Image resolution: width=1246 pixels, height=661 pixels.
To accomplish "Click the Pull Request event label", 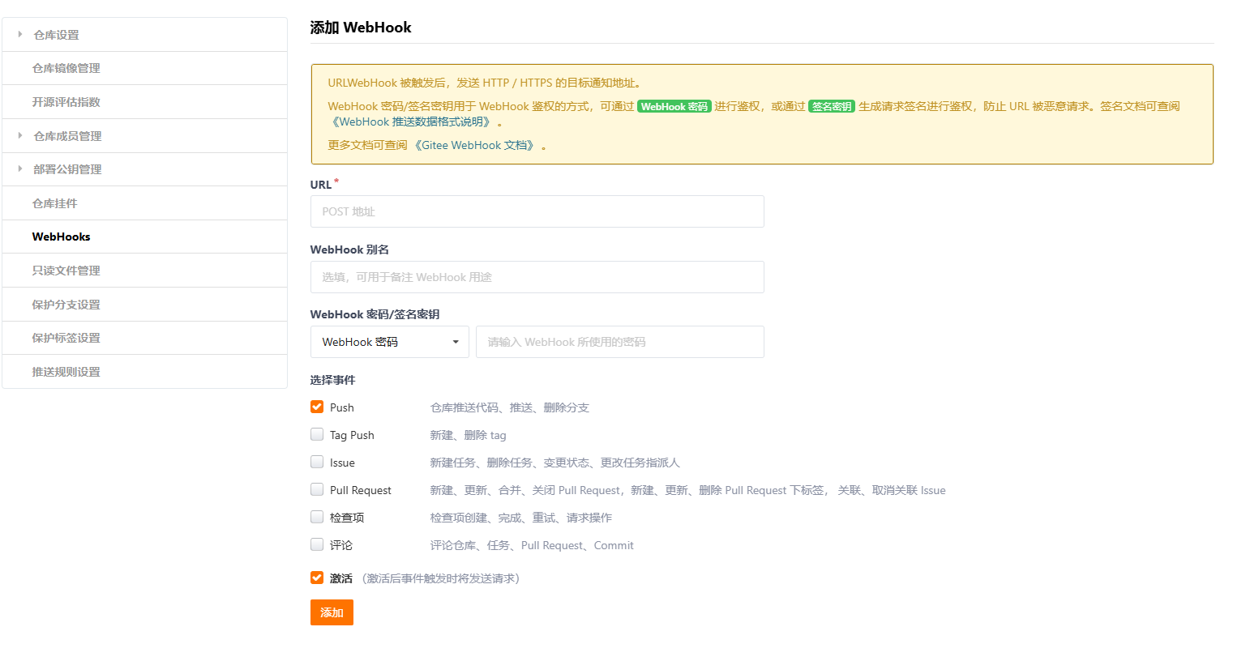I will [x=360, y=490].
